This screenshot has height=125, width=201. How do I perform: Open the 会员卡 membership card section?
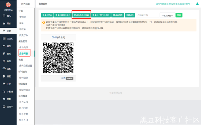(x=8, y=107)
